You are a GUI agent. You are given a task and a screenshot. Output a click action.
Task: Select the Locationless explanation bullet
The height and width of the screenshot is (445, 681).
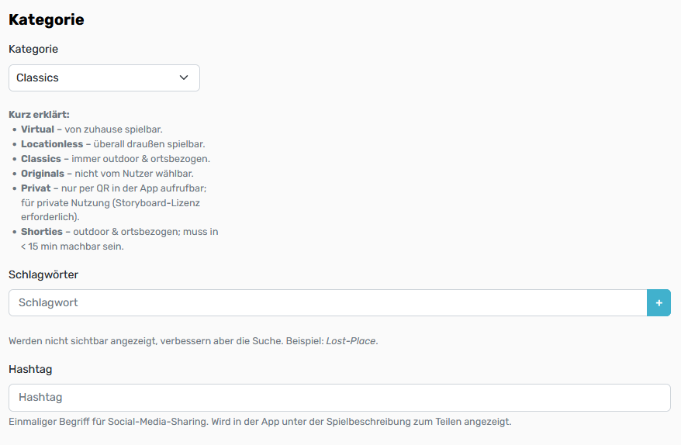coord(112,144)
